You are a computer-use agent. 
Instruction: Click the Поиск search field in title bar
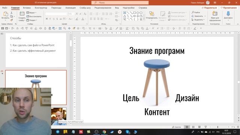point(120,3)
